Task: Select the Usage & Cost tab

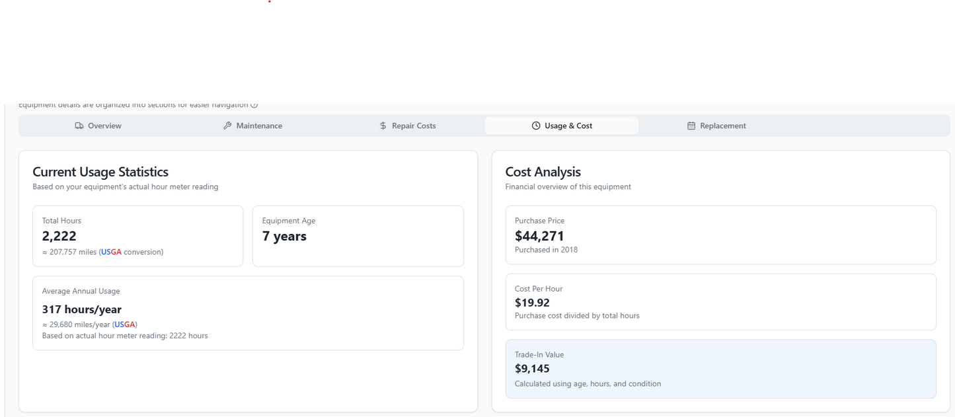Action: coord(562,126)
